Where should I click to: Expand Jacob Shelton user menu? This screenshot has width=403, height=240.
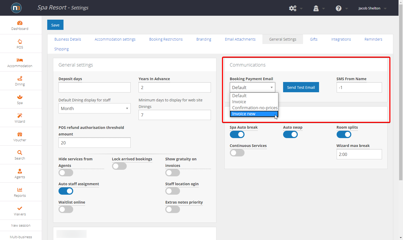coord(373,8)
